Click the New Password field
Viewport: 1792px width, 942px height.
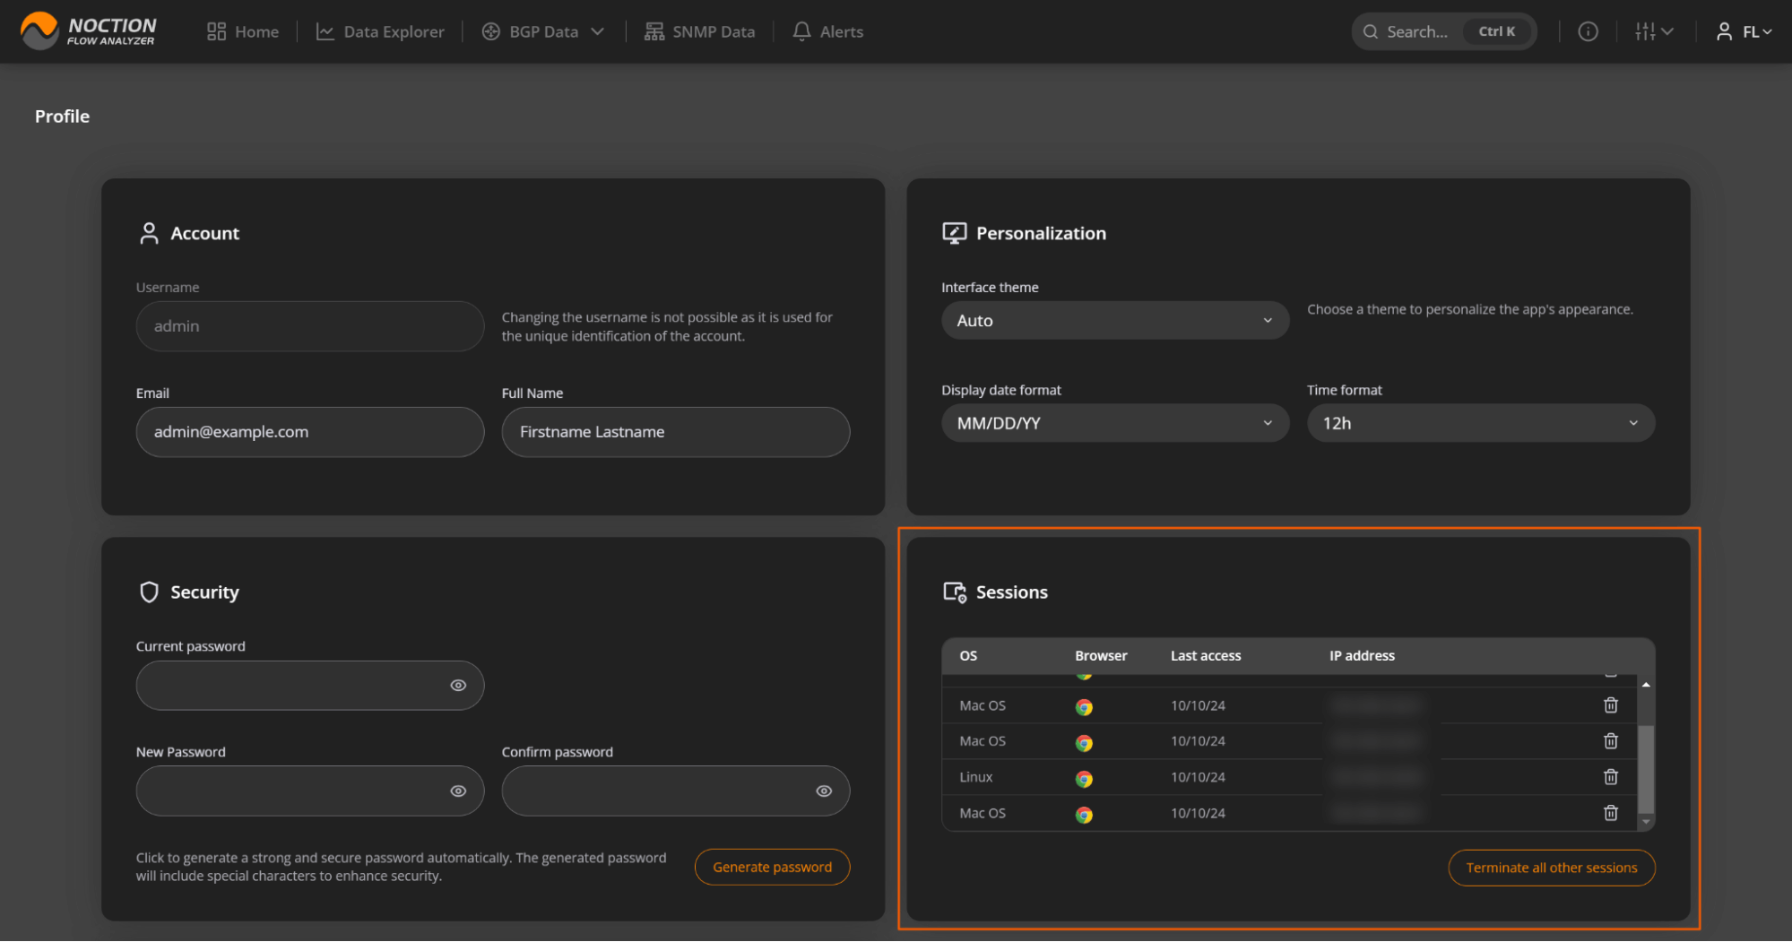(310, 791)
